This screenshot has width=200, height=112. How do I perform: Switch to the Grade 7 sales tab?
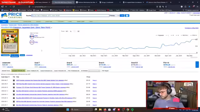pos(32,71)
